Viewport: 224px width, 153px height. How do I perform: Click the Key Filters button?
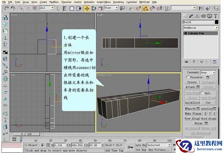(159, 150)
